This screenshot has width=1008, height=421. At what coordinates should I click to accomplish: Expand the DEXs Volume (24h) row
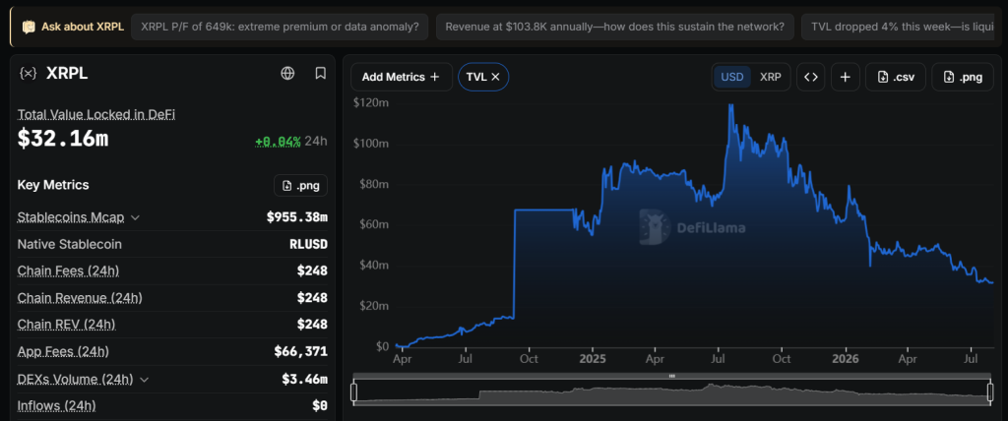coord(144,380)
